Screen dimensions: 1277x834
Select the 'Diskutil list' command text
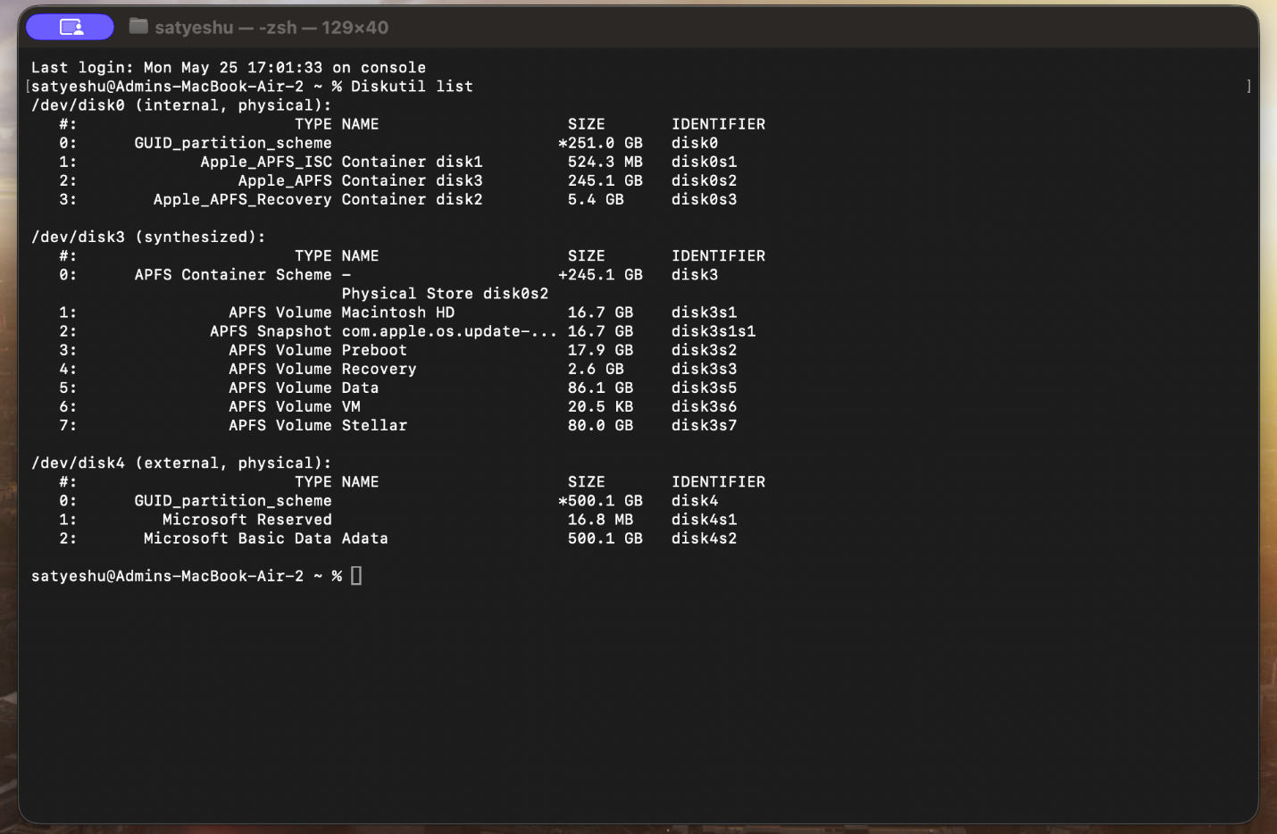(412, 86)
